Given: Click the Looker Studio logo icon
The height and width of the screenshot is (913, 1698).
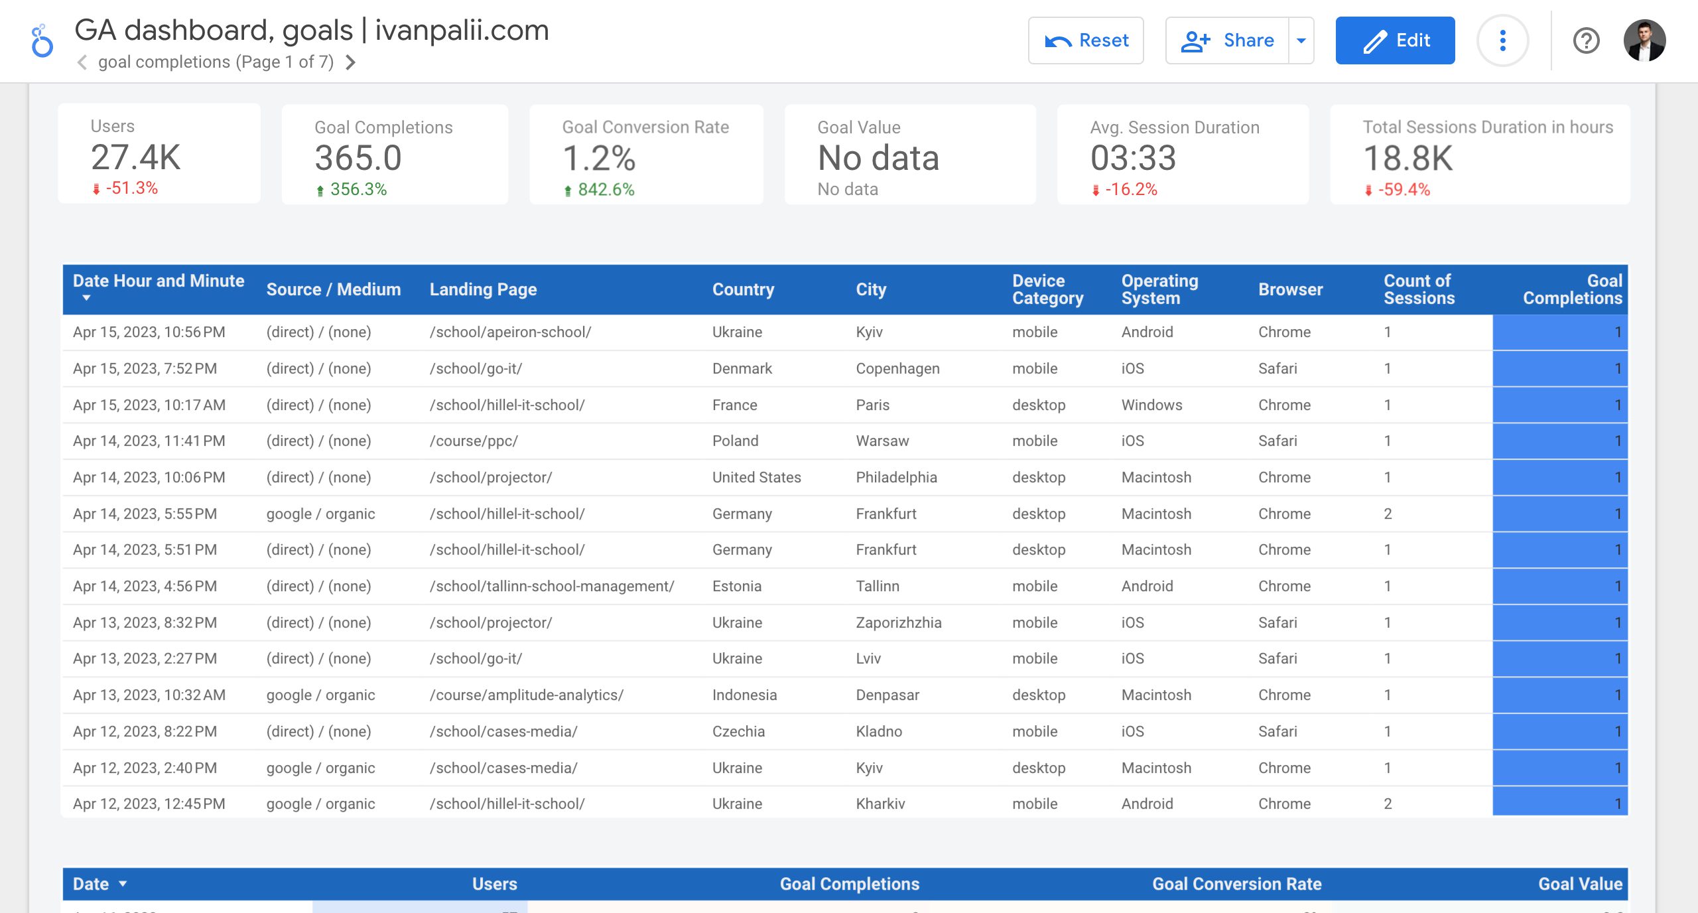Looking at the screenshot, I should [x=42, y=41].
